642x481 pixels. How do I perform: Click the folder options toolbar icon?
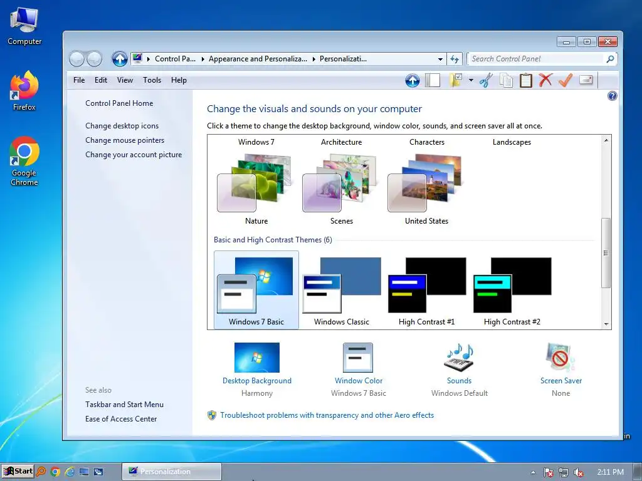[456, 80]
